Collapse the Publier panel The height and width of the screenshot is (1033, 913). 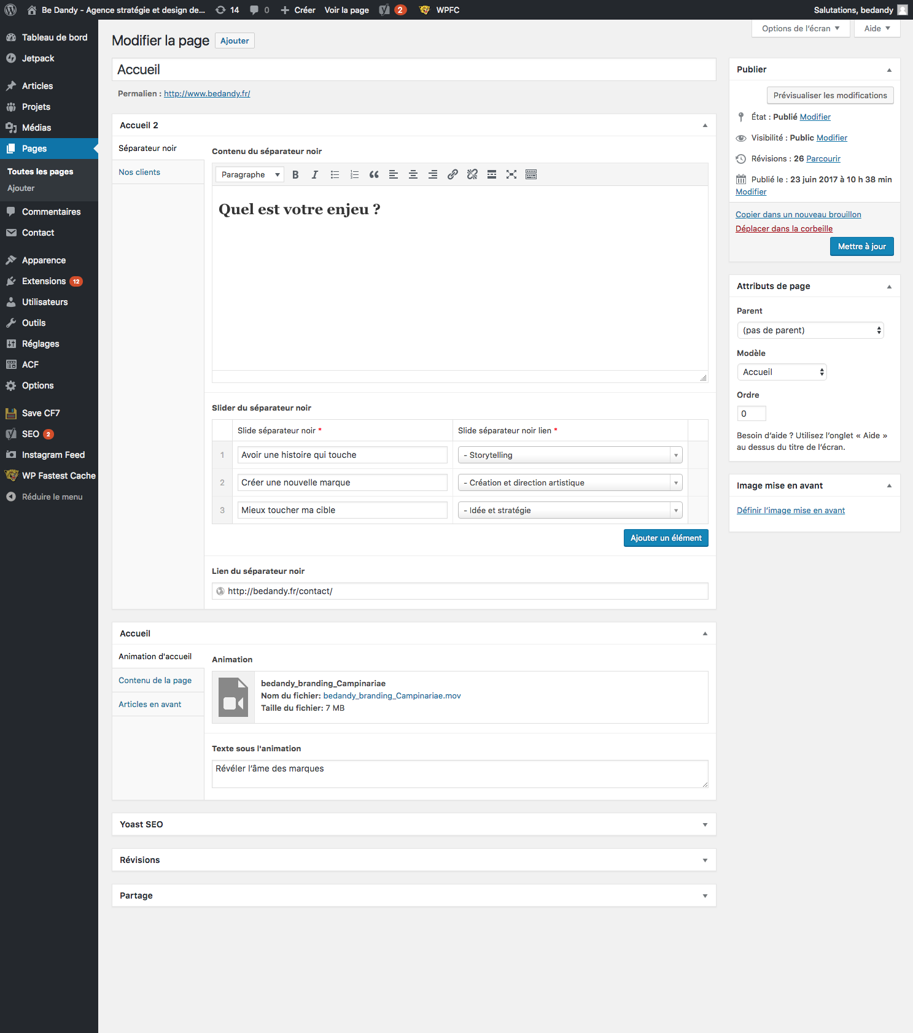(x=888, y=70)
